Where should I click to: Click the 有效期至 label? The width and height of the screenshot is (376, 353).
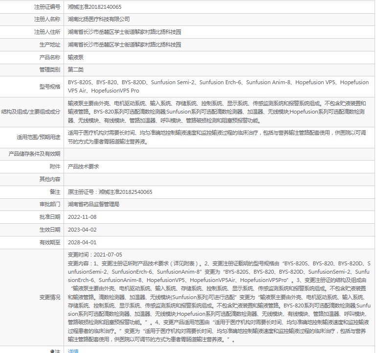50,242
